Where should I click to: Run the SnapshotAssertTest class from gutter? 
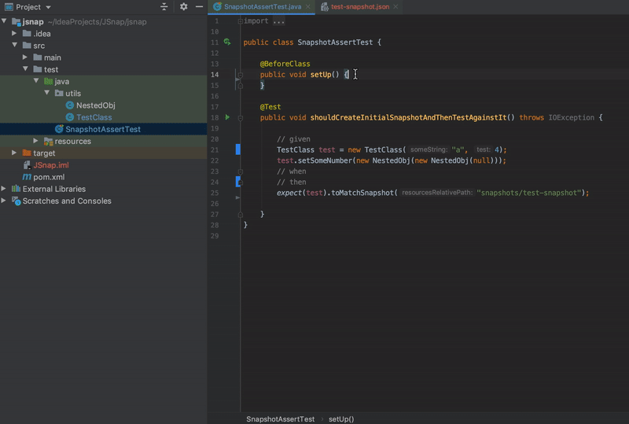[227, 42]
